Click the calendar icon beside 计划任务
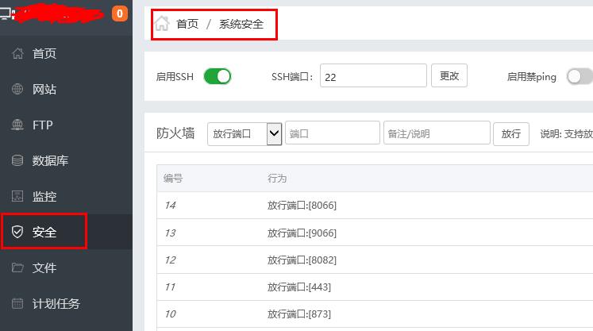The width and height of the screenshot is (593, 331). coord(17,303)
